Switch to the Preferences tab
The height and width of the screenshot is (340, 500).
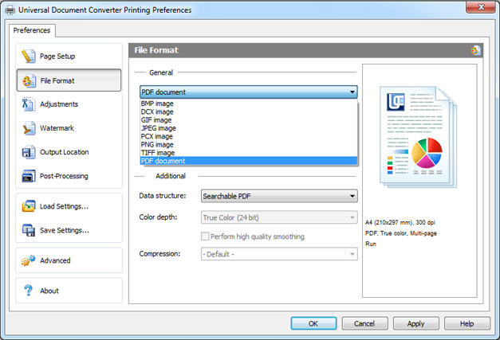[x=31, y=31]
